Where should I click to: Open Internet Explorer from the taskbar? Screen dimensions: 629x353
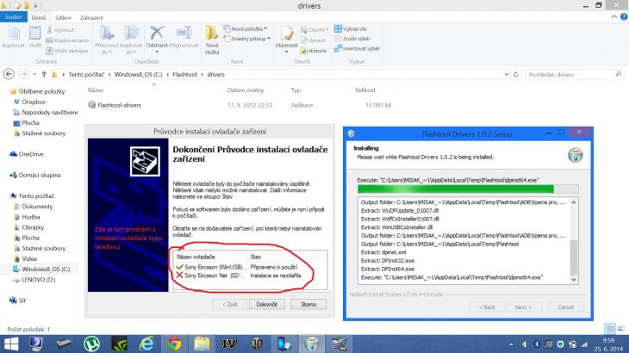146,344
